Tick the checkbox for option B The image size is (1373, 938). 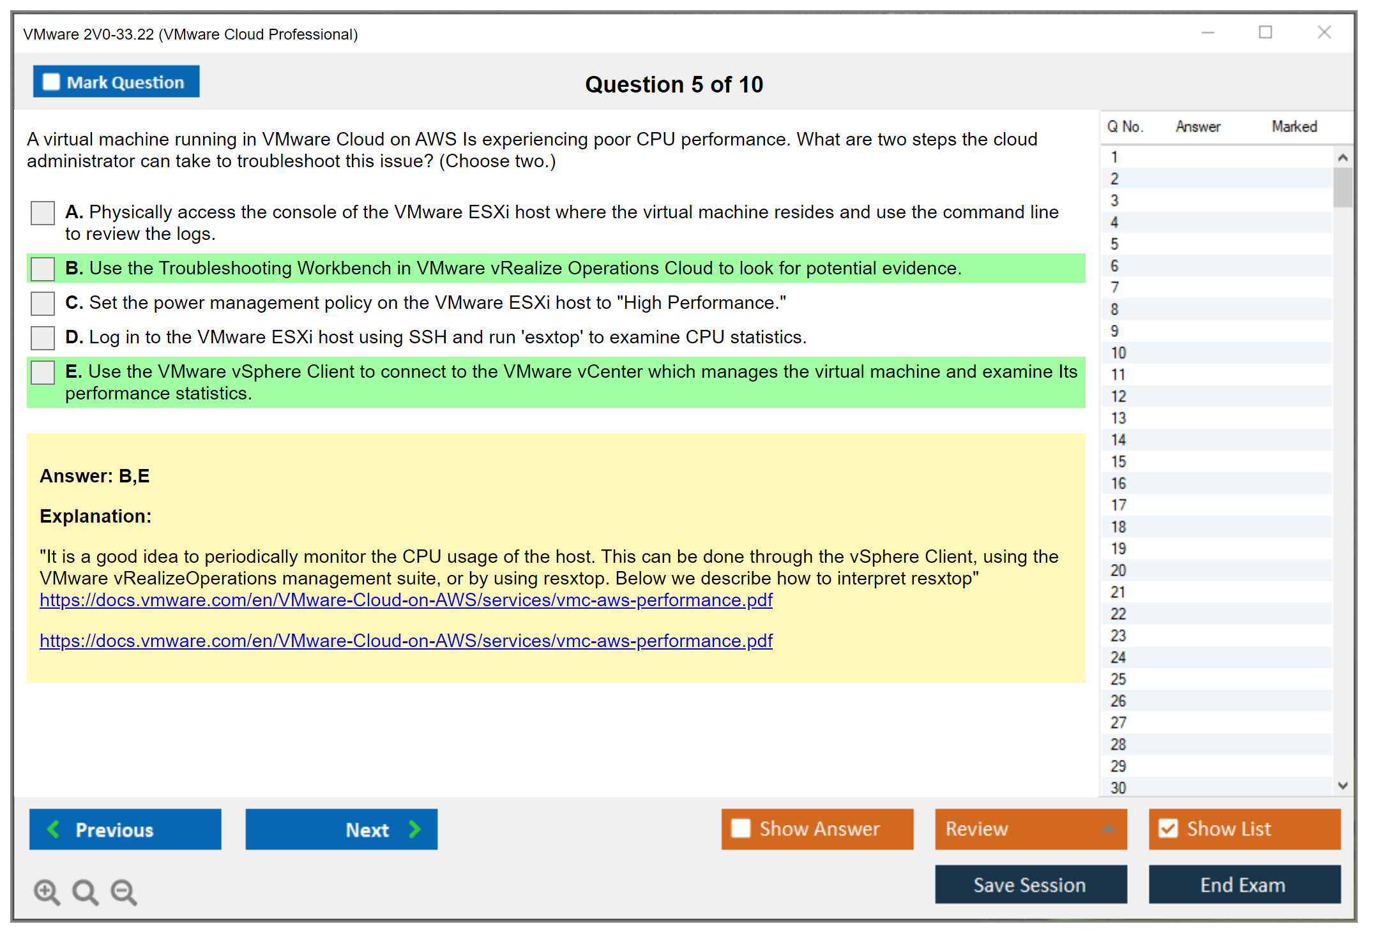coord(43,269)
